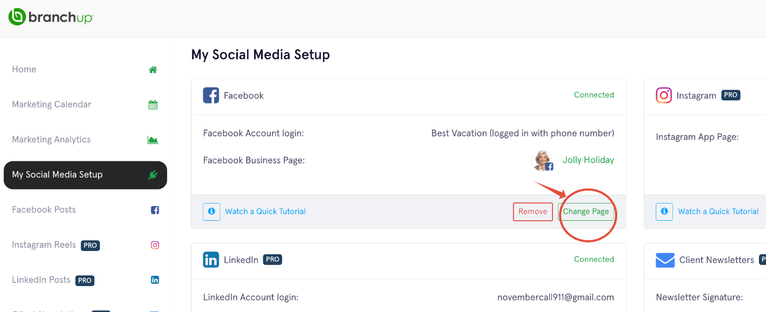
Task: Click the Facebook card logo icon
Action: (211, 96)
